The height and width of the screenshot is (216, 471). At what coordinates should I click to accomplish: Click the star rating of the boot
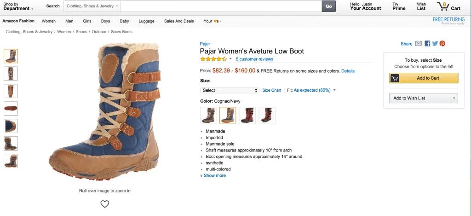click(x=213, y=59)
